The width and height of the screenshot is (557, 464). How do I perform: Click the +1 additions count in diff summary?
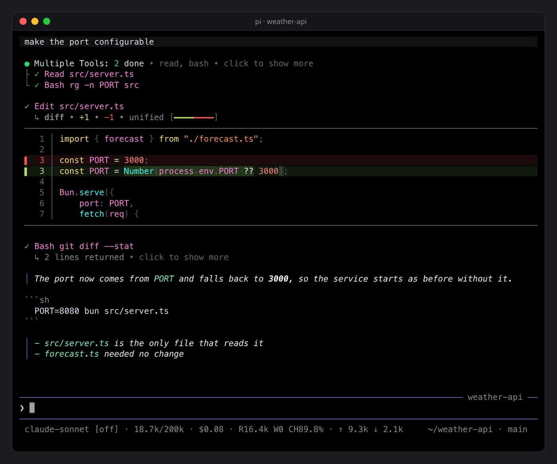point(84,117)
